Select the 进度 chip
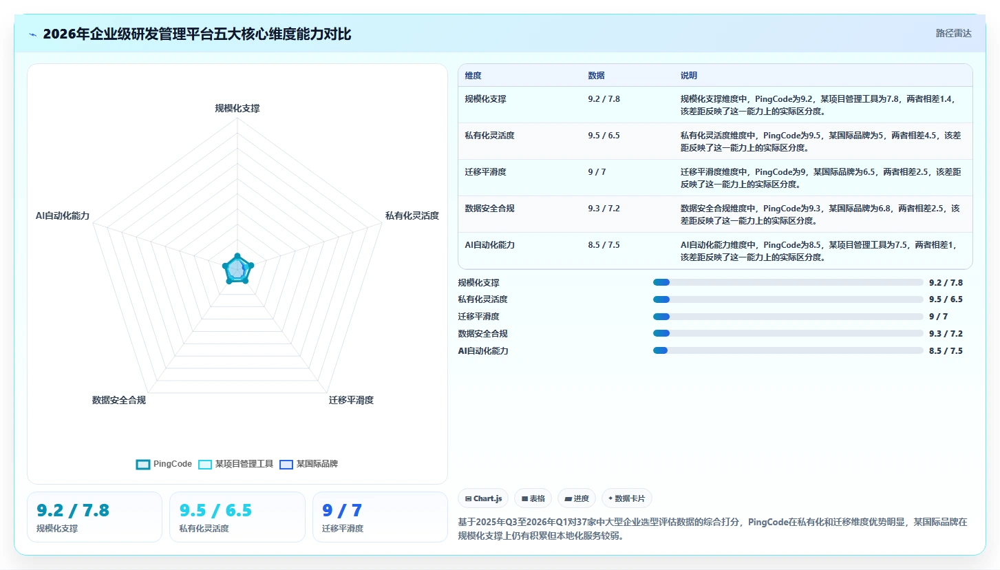 pyautogui.click(x=577, y=498)
